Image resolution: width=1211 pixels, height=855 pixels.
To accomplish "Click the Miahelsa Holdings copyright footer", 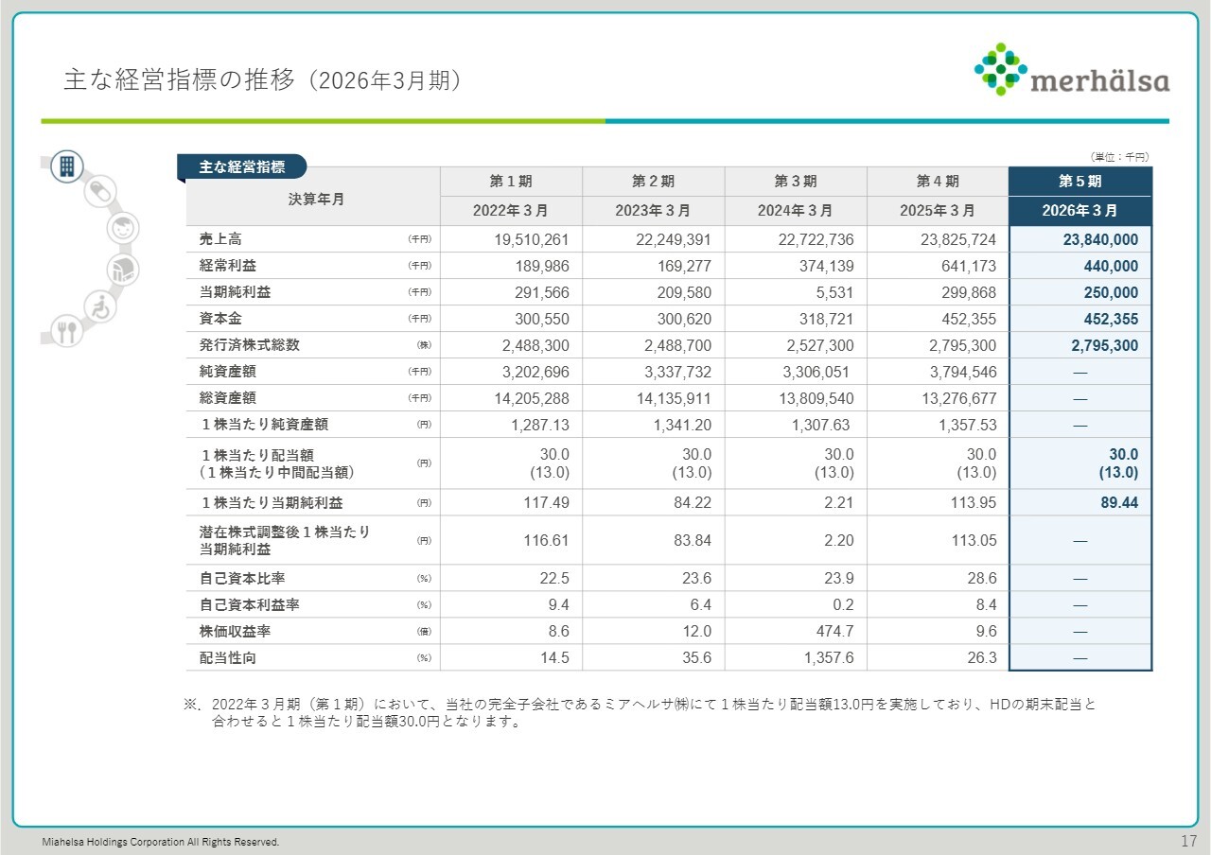I will tap(161, 842).
